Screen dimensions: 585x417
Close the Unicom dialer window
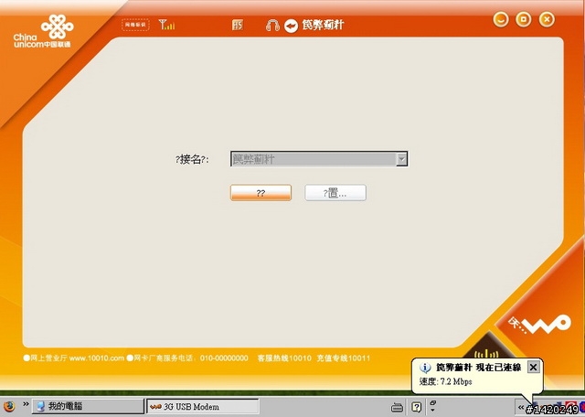pyautogui.click(x=547, y=19)
